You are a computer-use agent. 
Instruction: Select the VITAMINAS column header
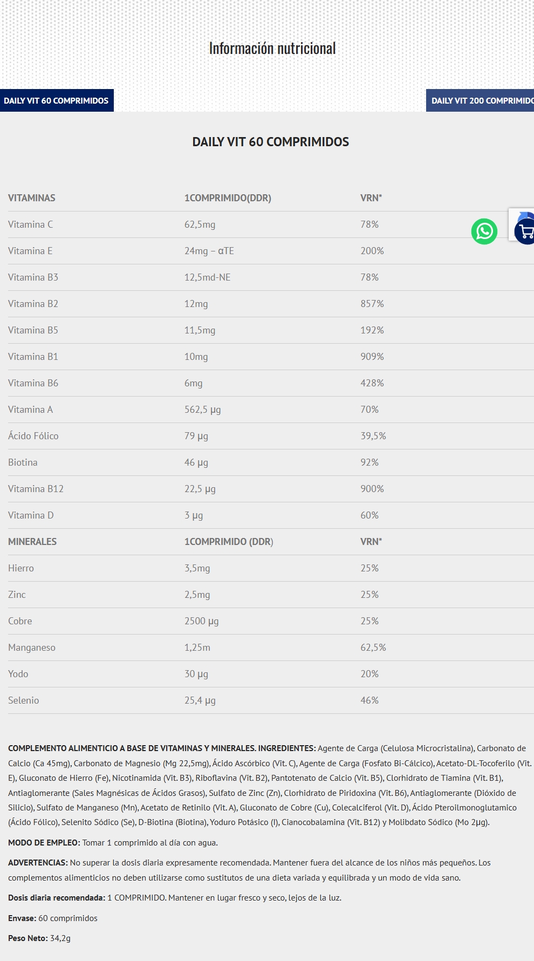(32, 198)
